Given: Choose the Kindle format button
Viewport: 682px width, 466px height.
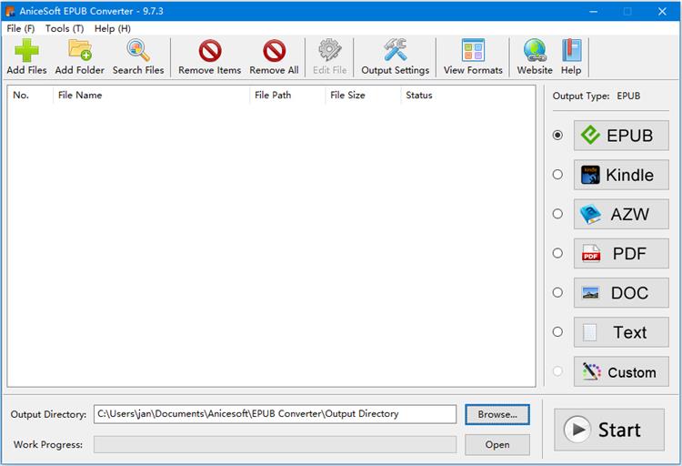Looking at the screenshot, I should coord(621,175).
